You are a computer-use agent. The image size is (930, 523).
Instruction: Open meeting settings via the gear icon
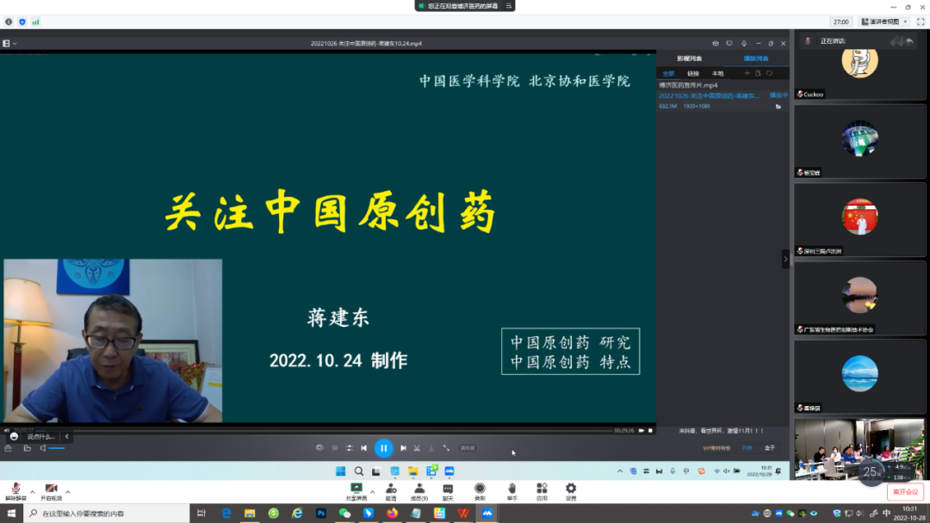[x=571, y=489]
